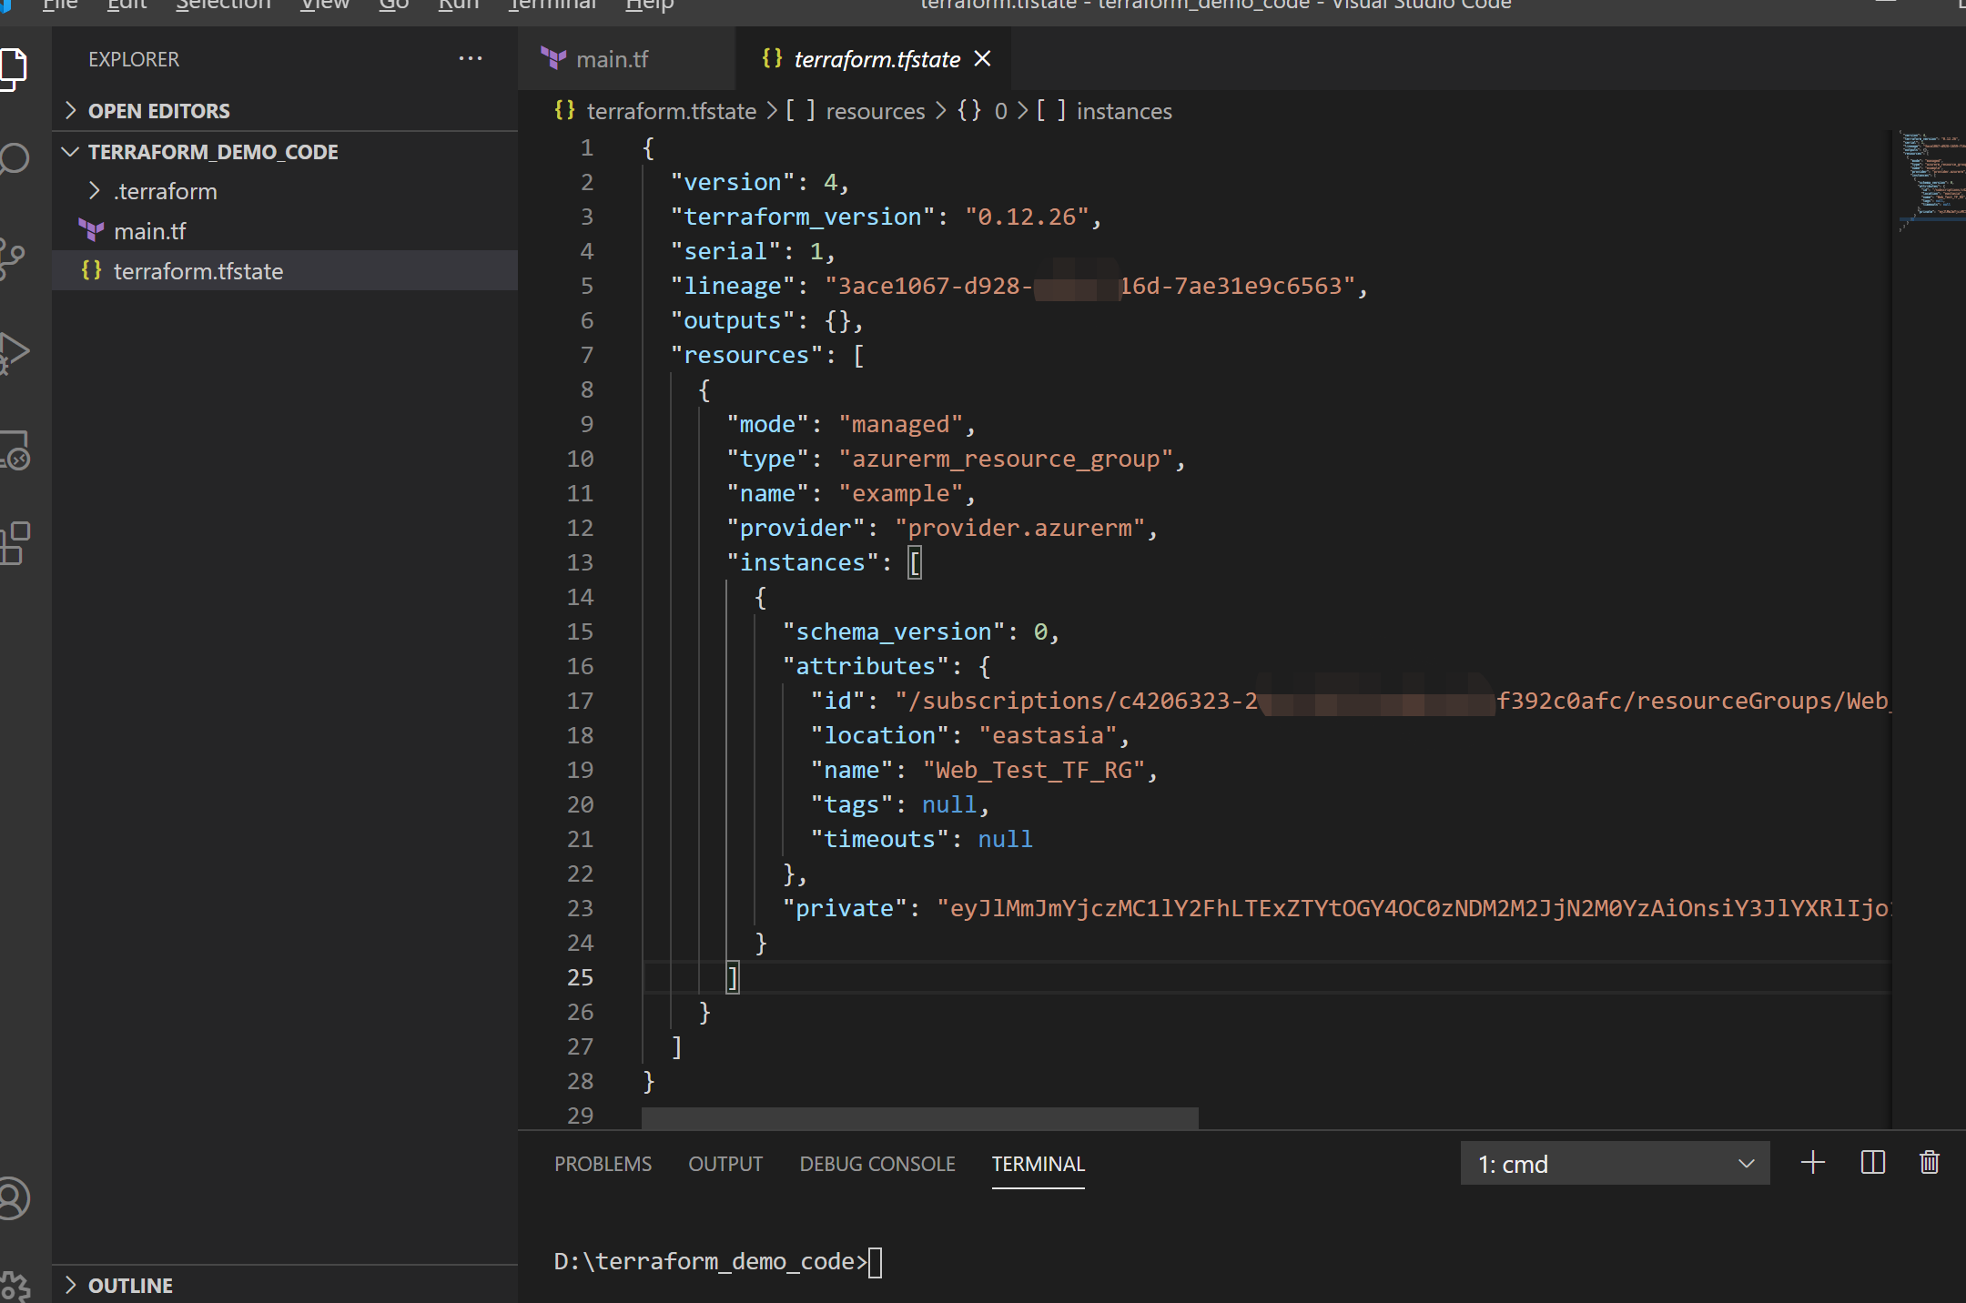Click 'resources' in the breadcrumb path

(875, 111)
